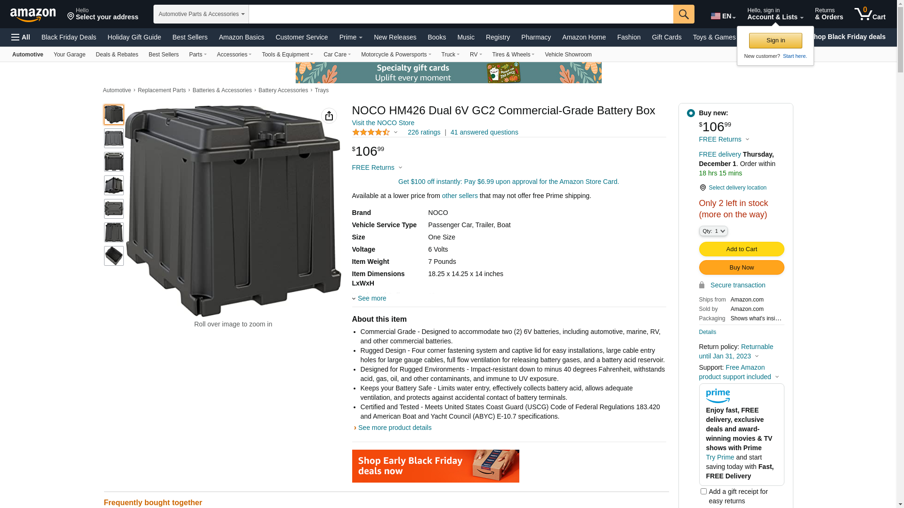Click the orange search magnifier button
Viewport: 904px width, 508px height.
coord(684,14)
